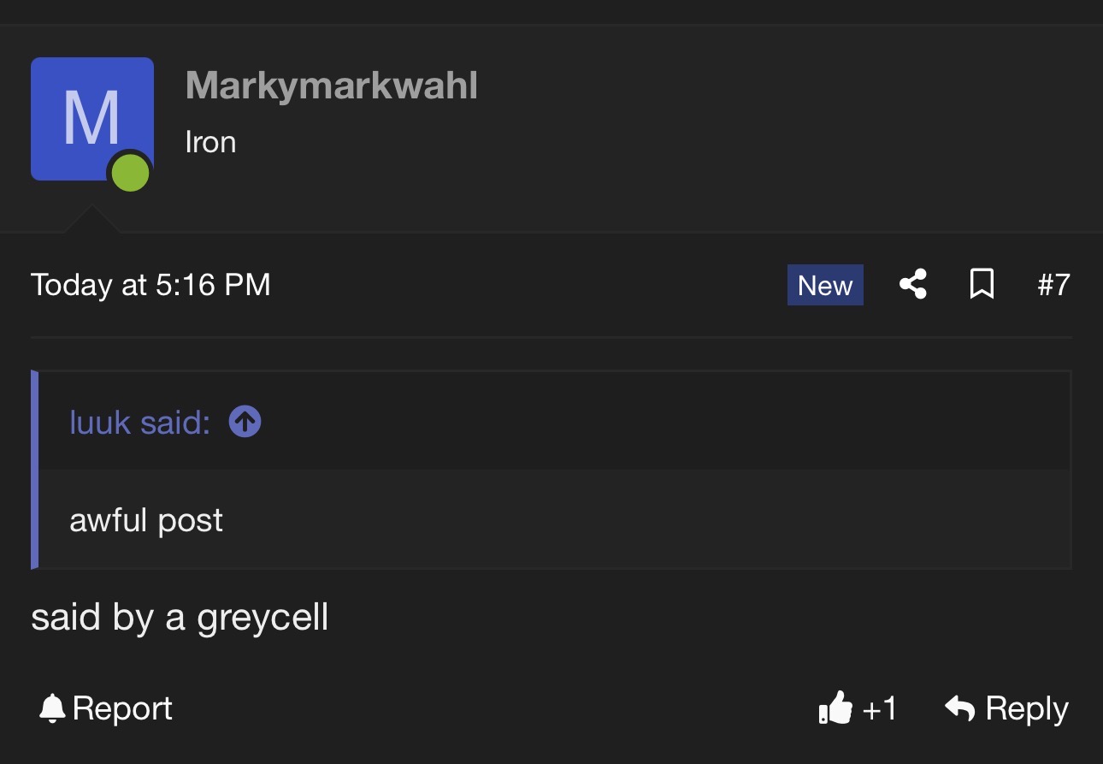Click the green online status dot

click(130, 174)
